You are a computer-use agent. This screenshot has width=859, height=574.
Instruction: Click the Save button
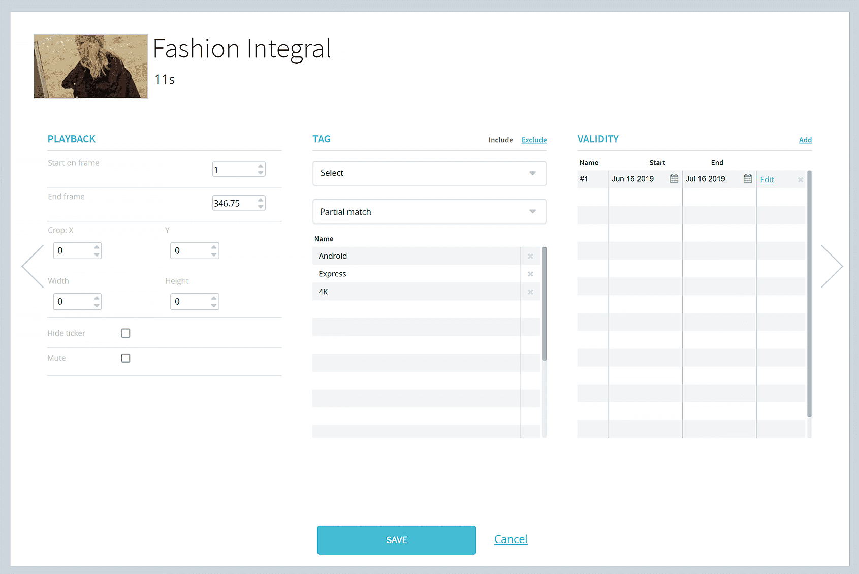(396, 540)
